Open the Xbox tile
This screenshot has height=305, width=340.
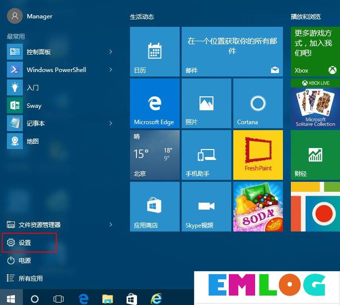pyautogui.click(x=315, y=52)
